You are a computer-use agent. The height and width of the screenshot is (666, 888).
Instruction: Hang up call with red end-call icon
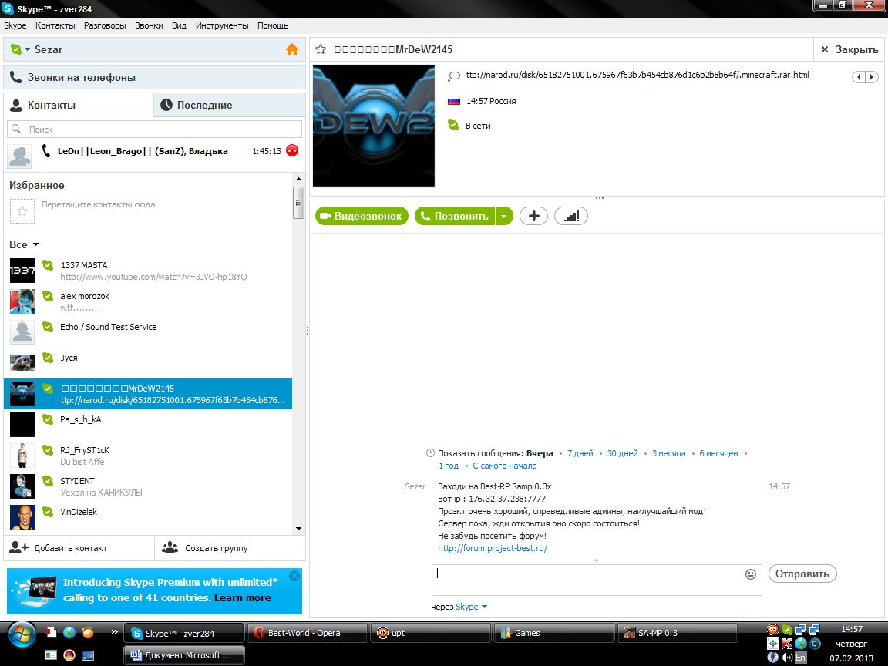[x=292, y=150]
